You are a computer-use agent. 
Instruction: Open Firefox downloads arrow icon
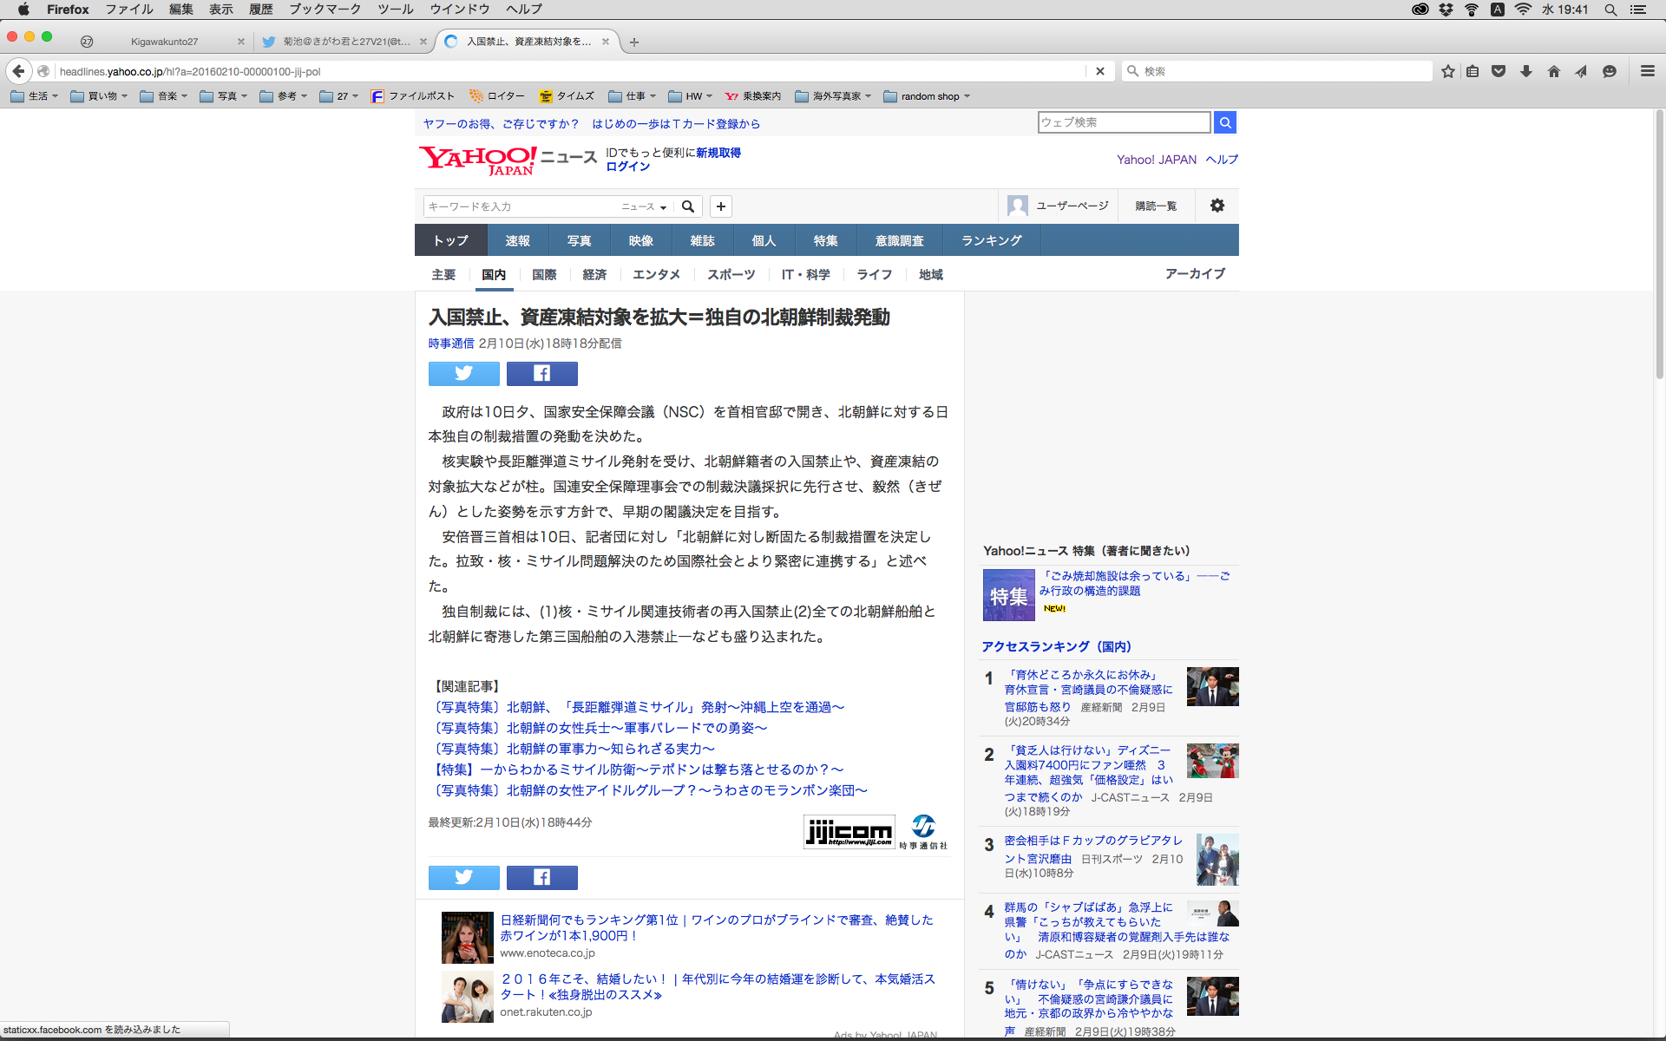point(1525,71)
